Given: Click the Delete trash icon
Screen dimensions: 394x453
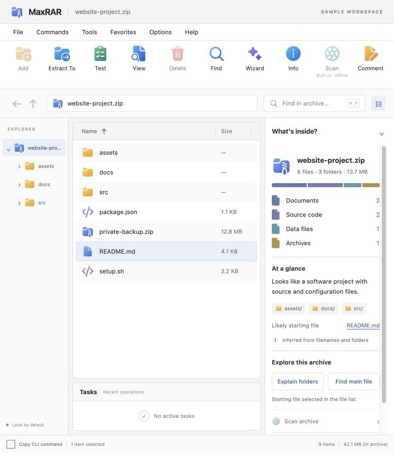Looking at the screenshot, I should coord(177,54).
